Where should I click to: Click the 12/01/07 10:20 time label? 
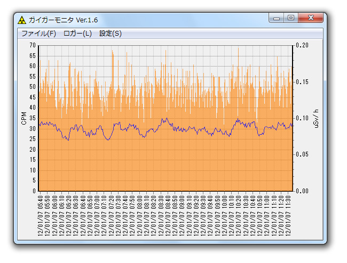click(x=238, y=216)
